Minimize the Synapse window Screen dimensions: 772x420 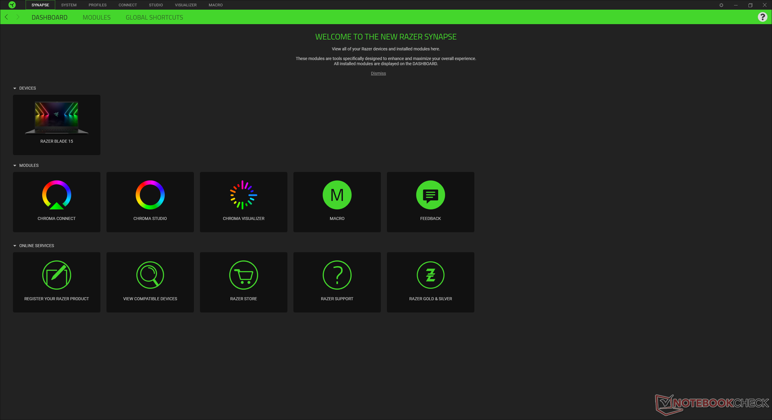[736, 5]
